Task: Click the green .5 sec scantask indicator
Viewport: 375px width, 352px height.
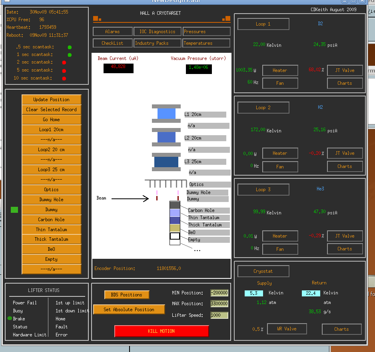Action: click(x=70, y=47)
